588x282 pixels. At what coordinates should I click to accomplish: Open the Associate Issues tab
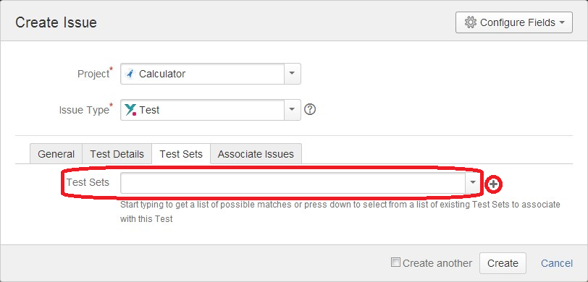pyautogui.click(x=256, y=154)
